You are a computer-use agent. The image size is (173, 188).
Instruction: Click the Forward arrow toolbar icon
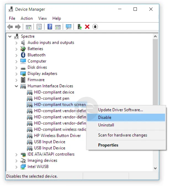point(18,27)
